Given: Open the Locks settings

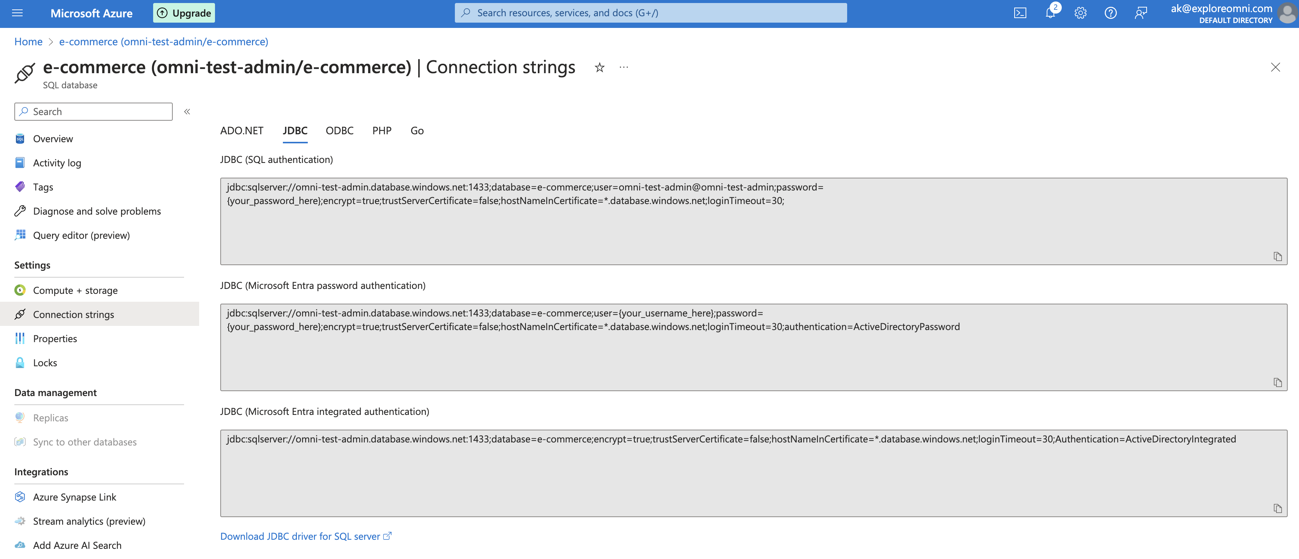Looking at the screenshot, I should point(45,362).
